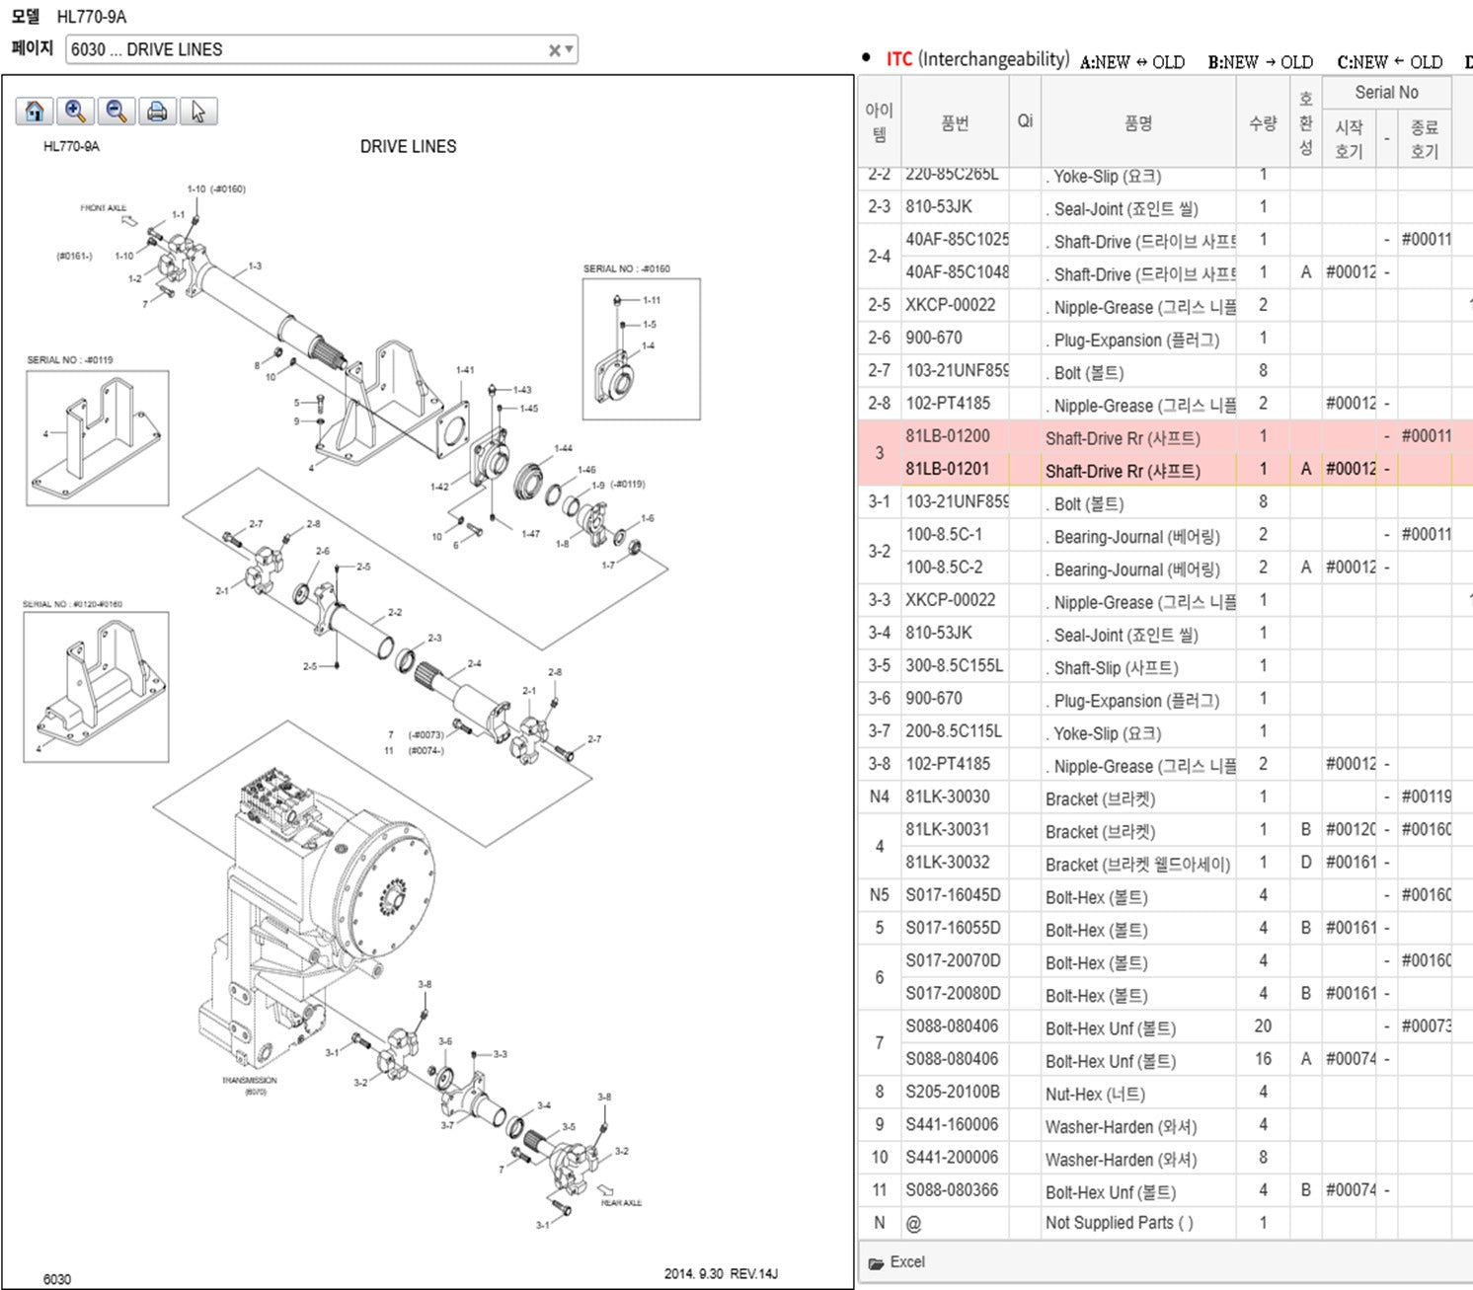1473x1290 pixels.
Task: Select part number 81LB-01200 row
Action: 948,436
